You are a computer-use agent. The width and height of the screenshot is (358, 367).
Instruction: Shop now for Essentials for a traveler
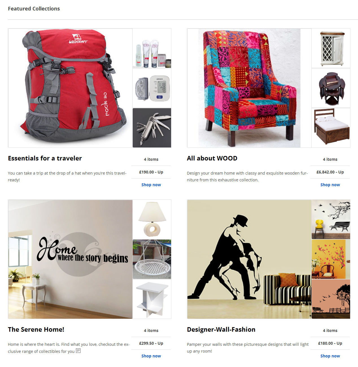click(x=151, y=185)
